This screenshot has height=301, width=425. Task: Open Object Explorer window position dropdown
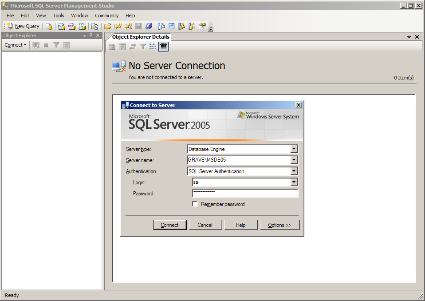[x=84, y=36]
